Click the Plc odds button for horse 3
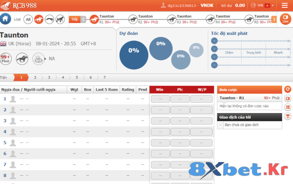This screenshot has height=184, width=293. coord(180,121)
